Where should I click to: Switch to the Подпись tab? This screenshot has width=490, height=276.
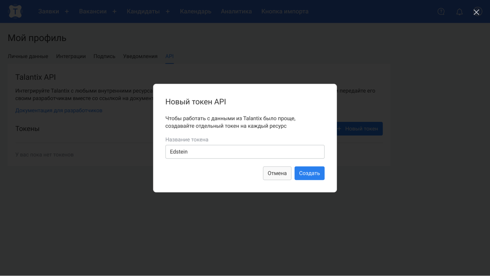click(x=104, y=56)
